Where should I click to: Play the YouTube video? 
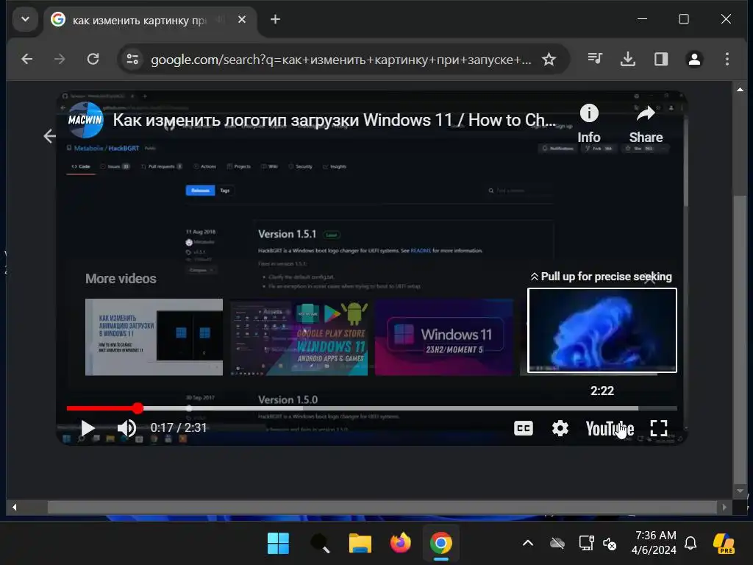click(x=88, y=428)
